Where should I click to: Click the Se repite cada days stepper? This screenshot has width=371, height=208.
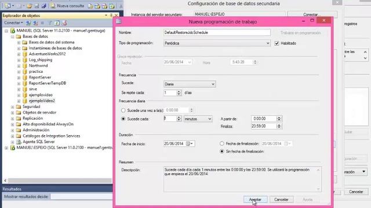click(179, 92)
